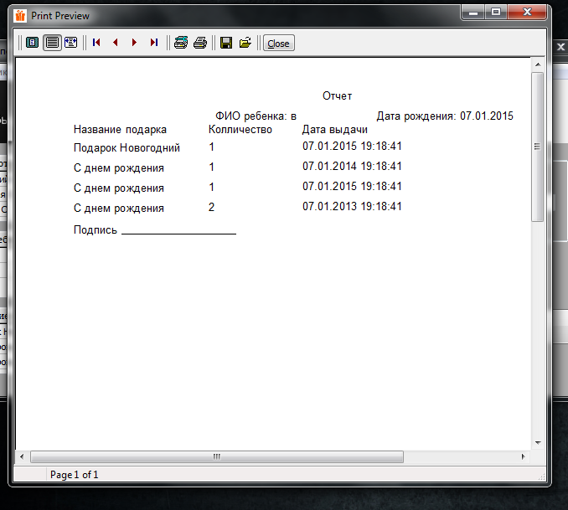Switch to 100% zoom view
Image resolution: width=568 pixels, height=510 pixels.
coord(52,43)
